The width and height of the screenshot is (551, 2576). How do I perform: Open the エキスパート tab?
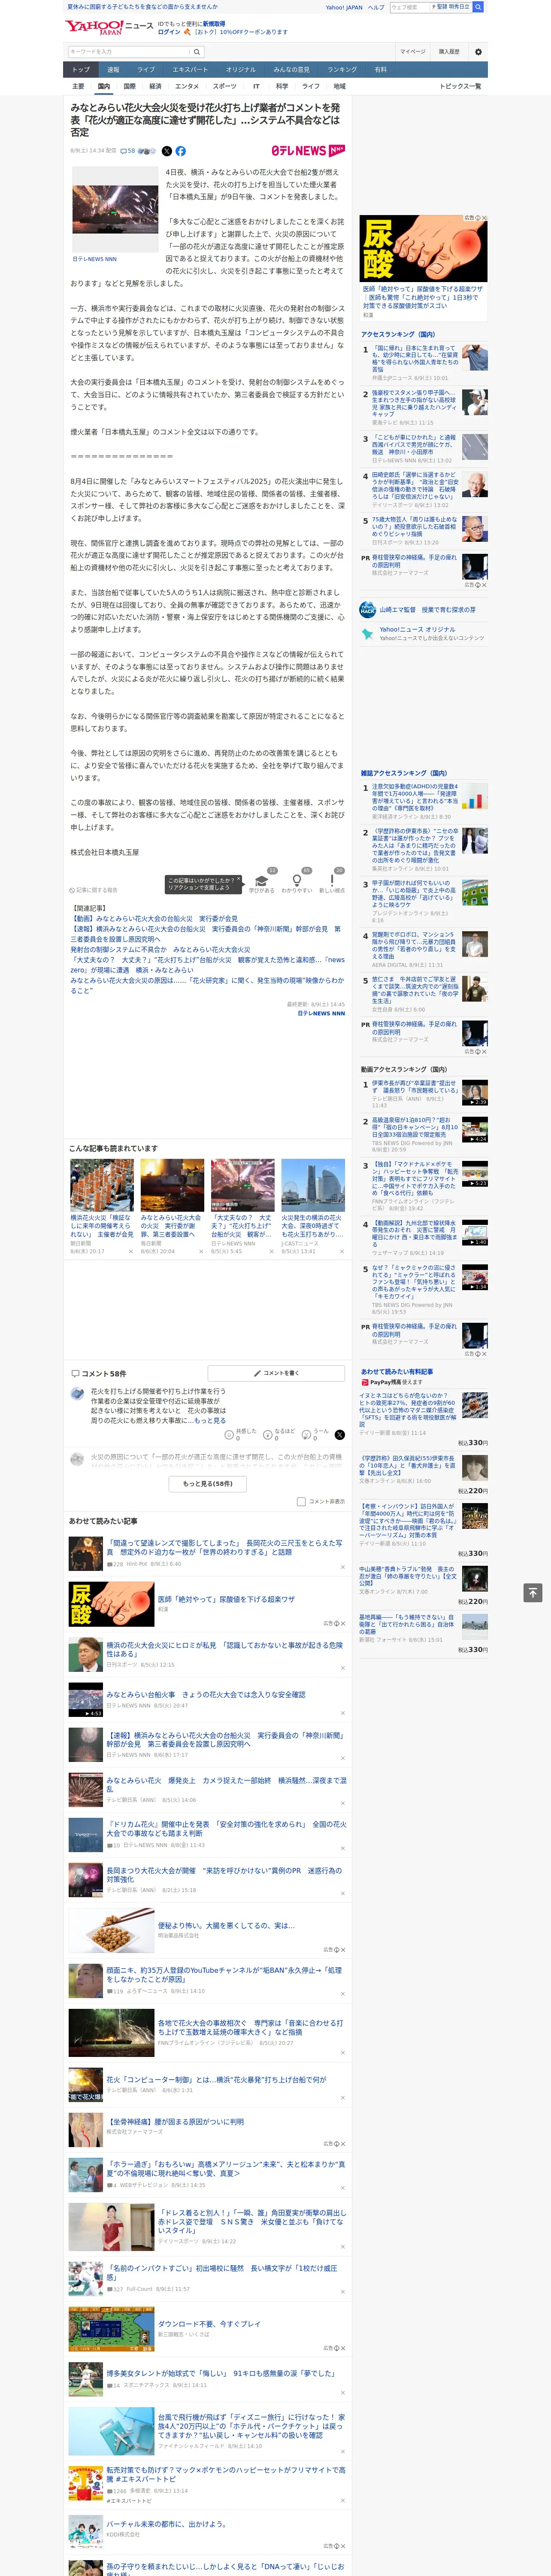pos(190,70)
